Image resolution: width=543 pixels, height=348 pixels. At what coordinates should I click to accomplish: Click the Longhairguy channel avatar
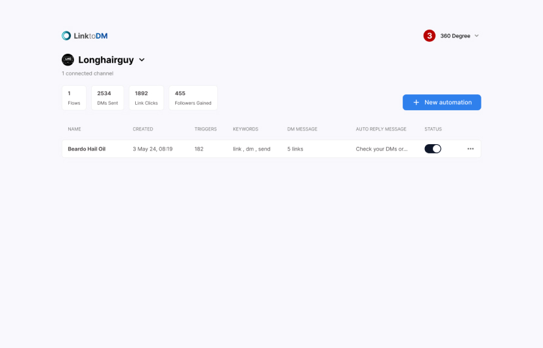tap(68, 60)
